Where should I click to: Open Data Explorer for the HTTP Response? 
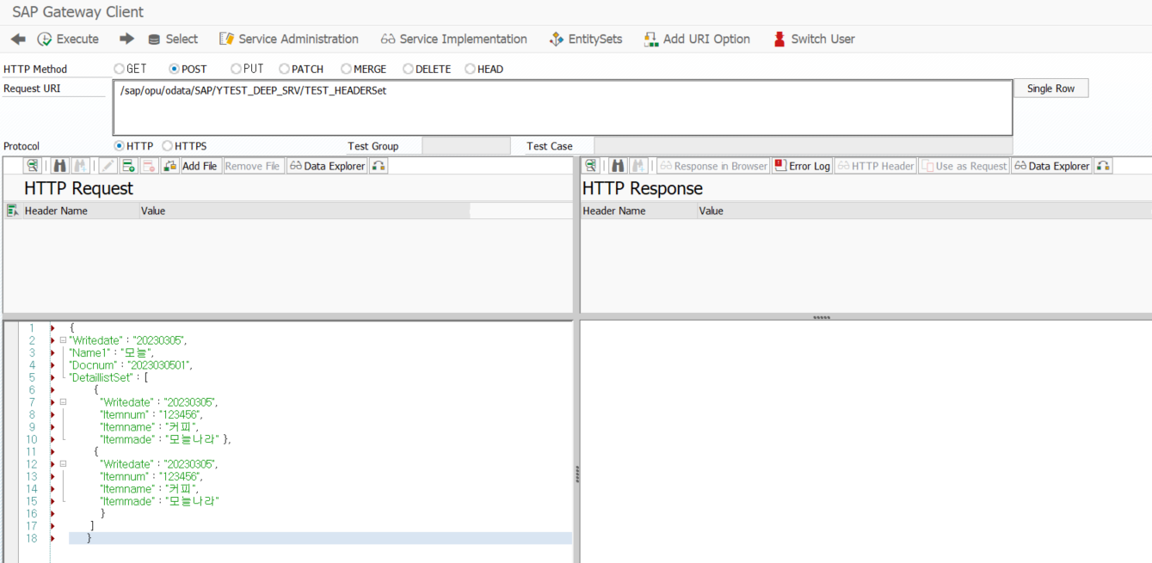(1051, 166)
